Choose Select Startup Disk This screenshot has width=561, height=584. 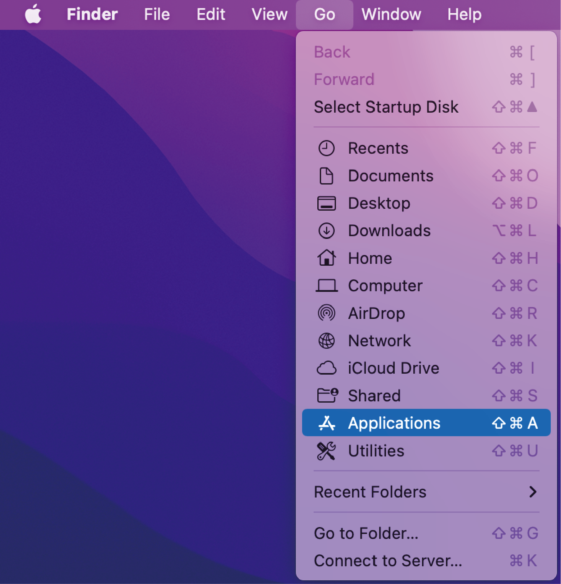[x=386, y=107]
